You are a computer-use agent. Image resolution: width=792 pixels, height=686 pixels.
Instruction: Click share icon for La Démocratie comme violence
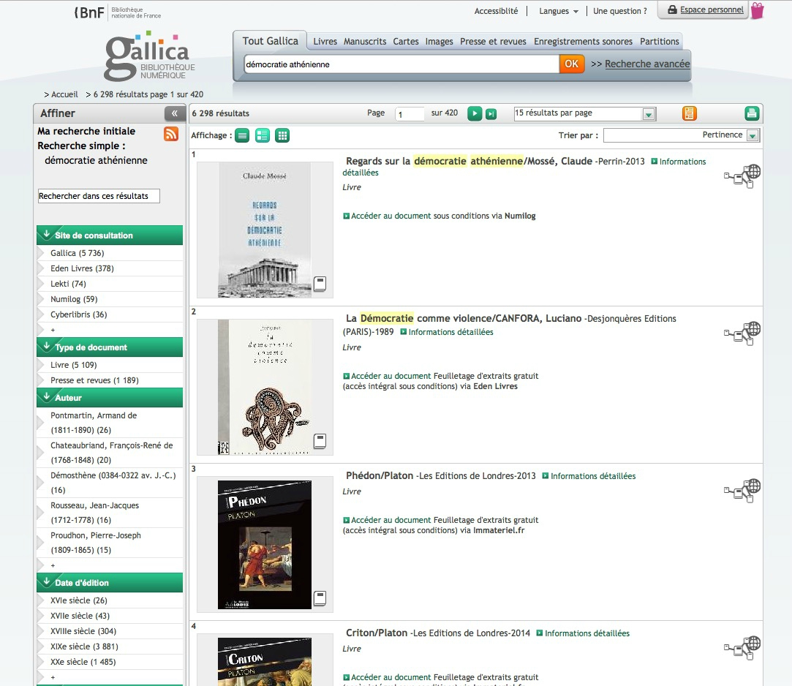pyautogui.click(x=742, y=333)
